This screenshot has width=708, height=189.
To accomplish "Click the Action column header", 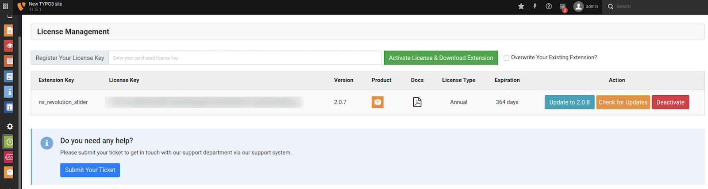I will click(617, 80).
